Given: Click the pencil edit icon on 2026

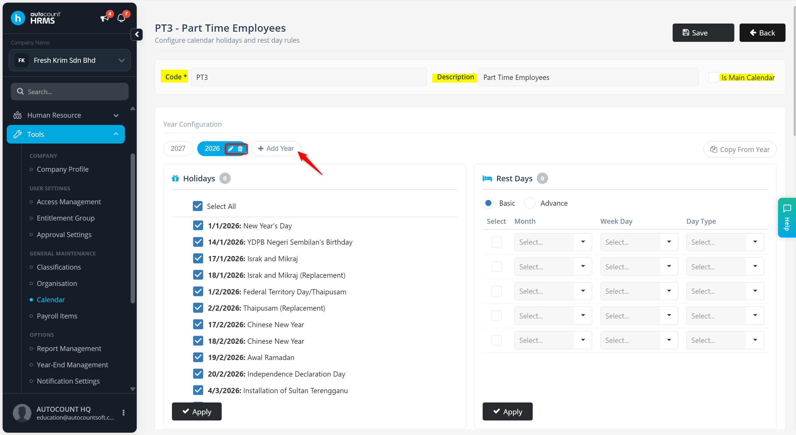Looking at the screenshot, I should coord(231,149).
